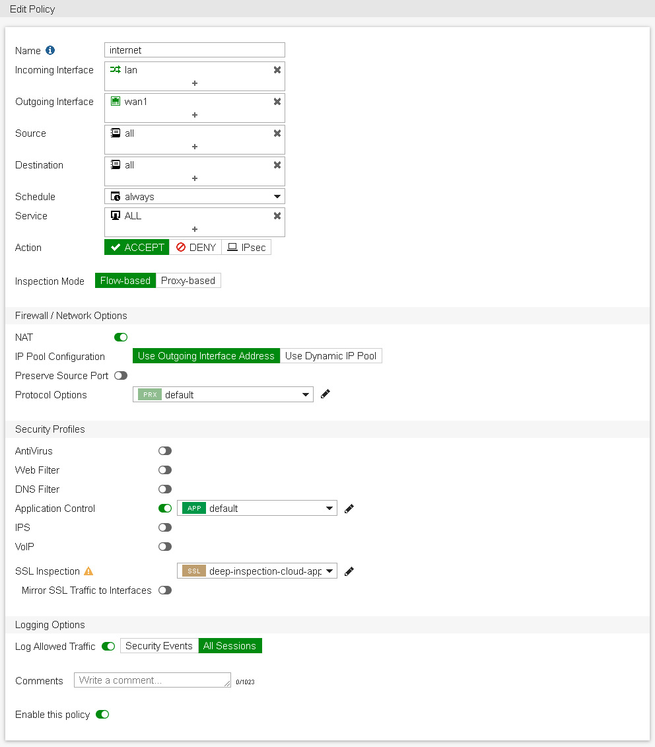The width and height of the screenshot is (655, 747).
Task: Remove the lan incoming interface
Action: point(277,69)
